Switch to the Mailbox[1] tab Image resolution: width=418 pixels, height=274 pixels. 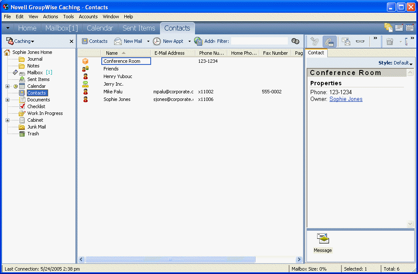click(x=62, y=28)
